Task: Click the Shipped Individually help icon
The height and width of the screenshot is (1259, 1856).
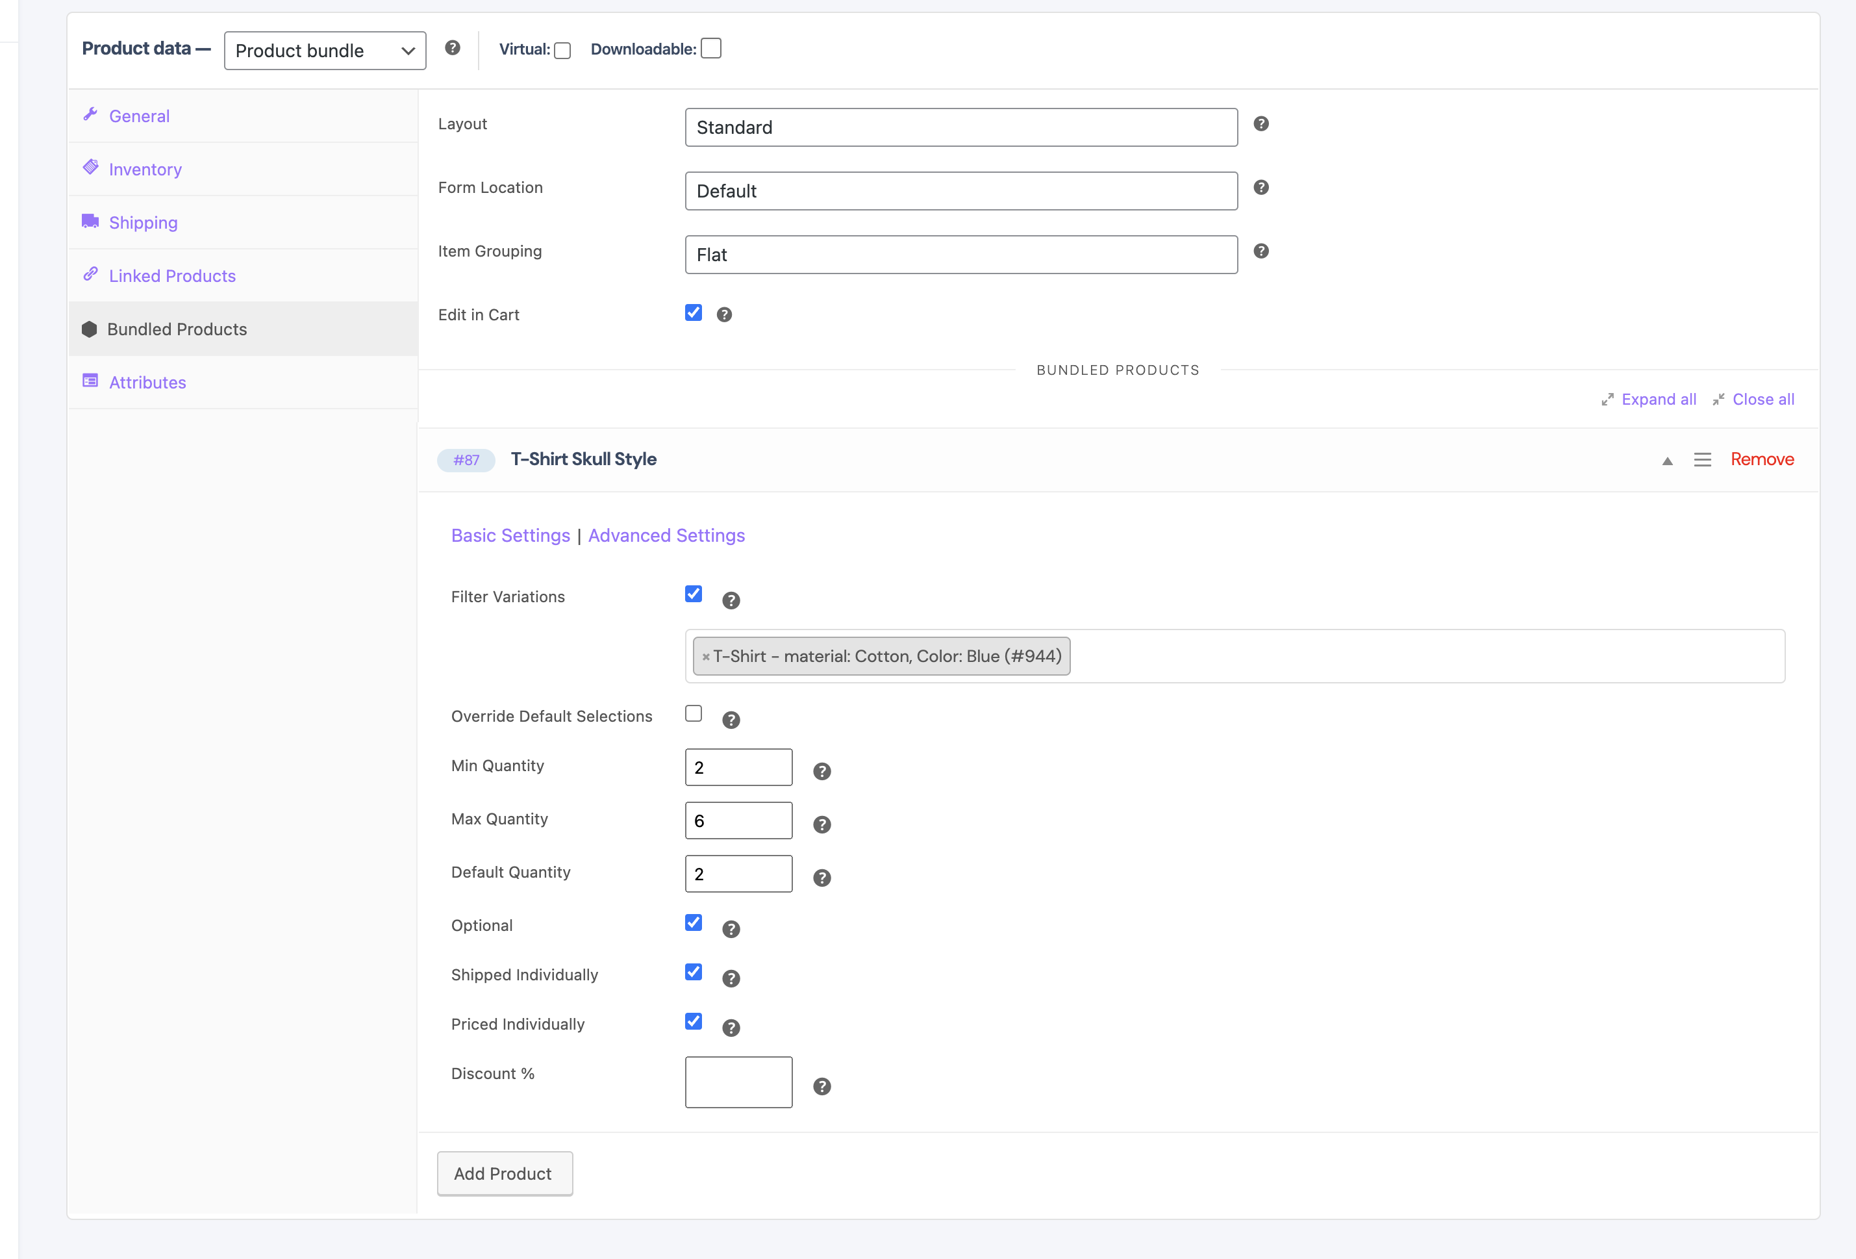Action: pos(731,978)
